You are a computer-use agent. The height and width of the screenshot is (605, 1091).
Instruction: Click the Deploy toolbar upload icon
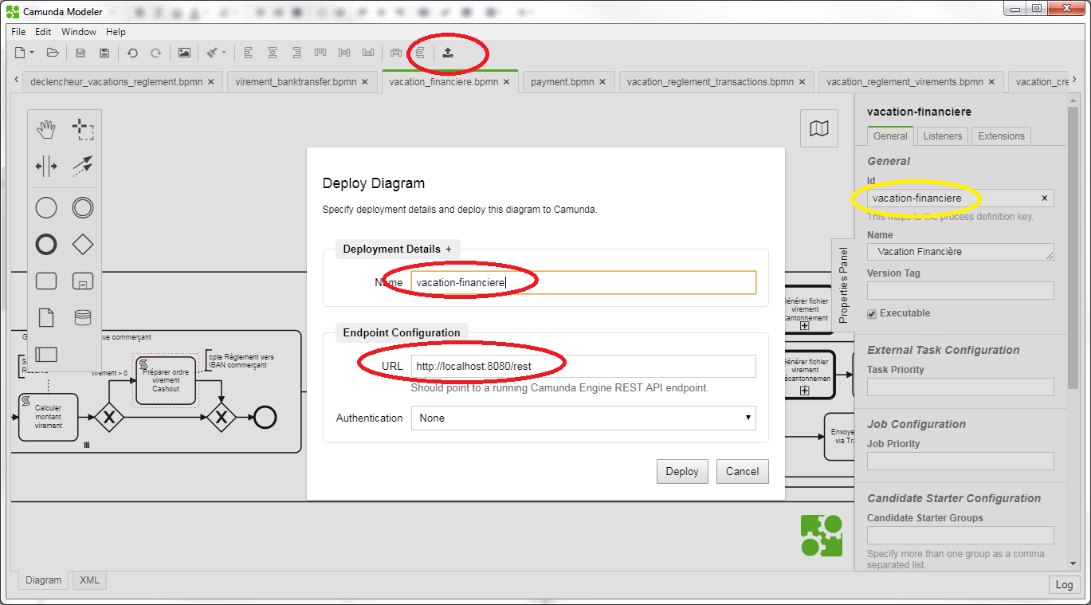click(x=448, y=53)
